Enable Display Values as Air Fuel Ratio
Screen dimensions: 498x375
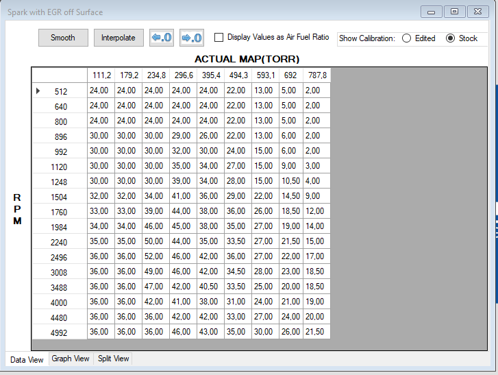pyautogui.click(x=219, y=38)
